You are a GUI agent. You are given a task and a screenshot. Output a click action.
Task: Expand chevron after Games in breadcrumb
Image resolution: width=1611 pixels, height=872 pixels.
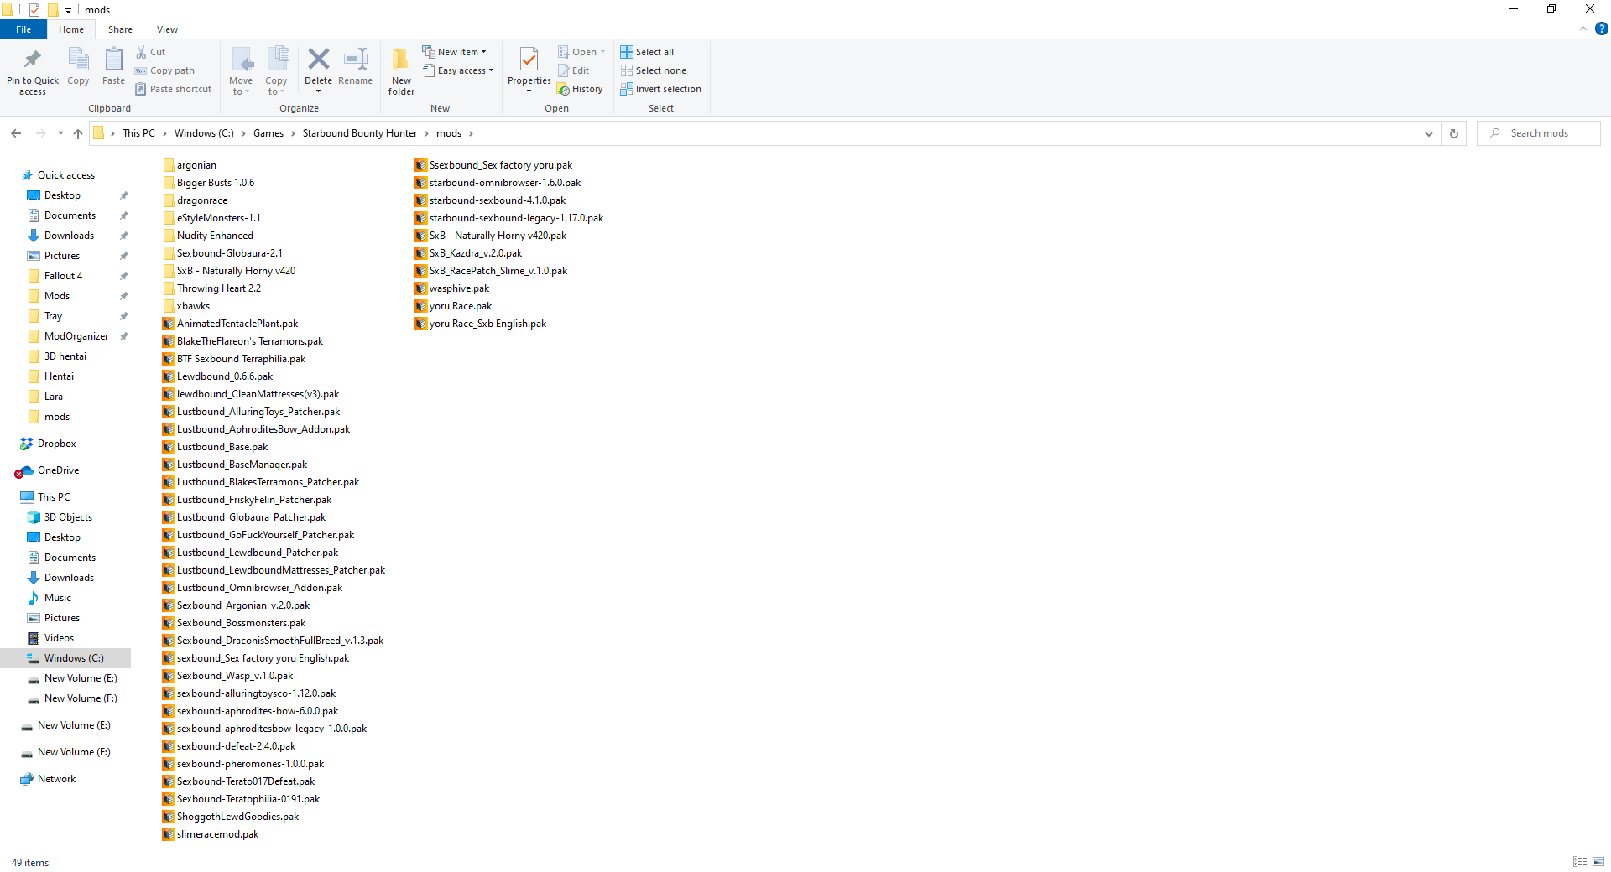tap(293, 133)
